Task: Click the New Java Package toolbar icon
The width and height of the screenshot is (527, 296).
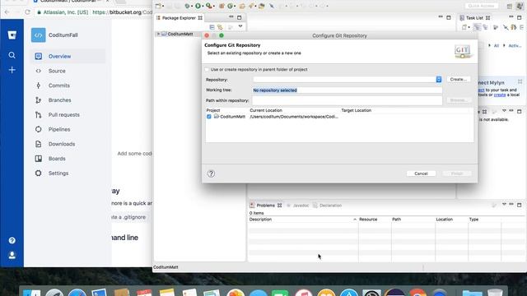Action: (x=222, y=6)
